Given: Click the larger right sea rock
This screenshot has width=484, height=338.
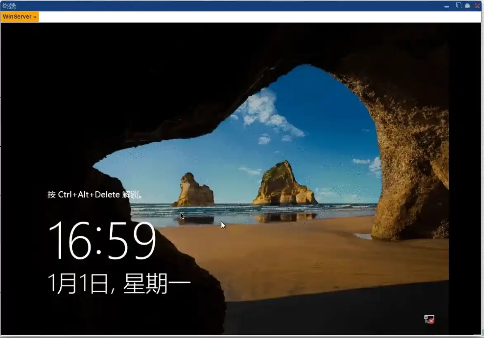Looking at the screenshot, I should [x=283, y=185].
